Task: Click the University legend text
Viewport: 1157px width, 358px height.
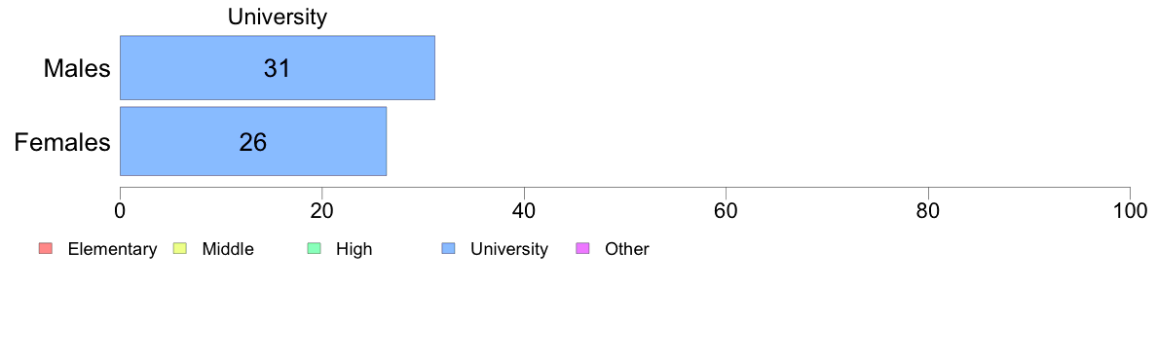Action: [x=509, y=249]
